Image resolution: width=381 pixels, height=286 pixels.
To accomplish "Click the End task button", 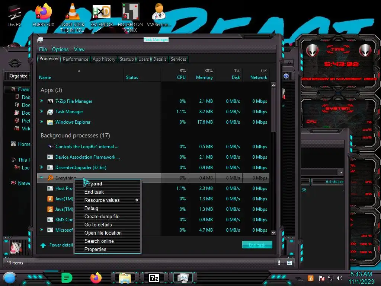I will [x=257, y=245].
